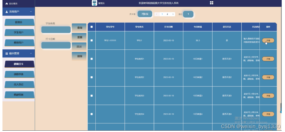This screenshot has width=285, height=132.
Task: Collapse the 模块管理 section chevron
Action: [x=31, y=54]
